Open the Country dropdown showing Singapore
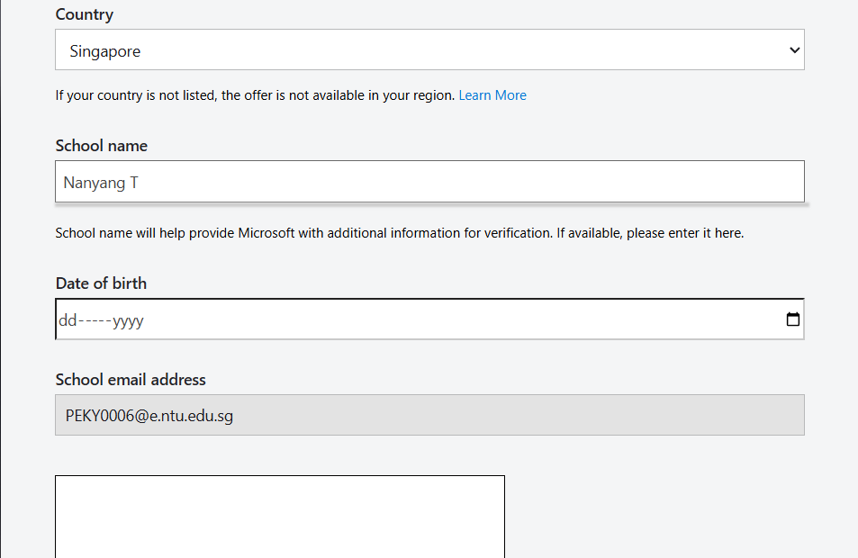The height and width of the screenshot is (558, 858). coord(429,49)
